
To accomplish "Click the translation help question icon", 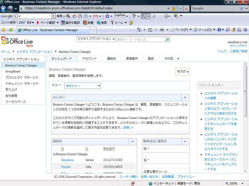I will [131, 23].
